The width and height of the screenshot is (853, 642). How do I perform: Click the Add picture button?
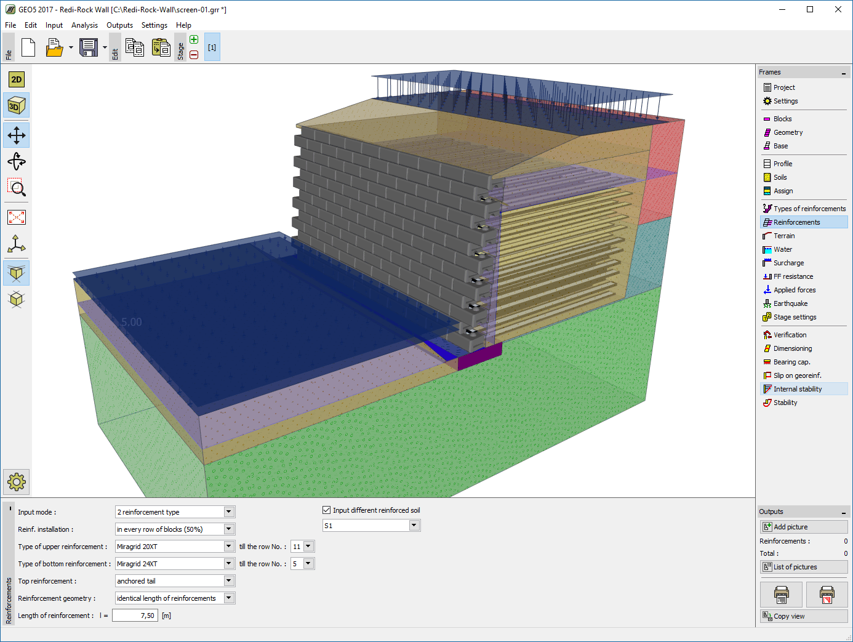point(803,527)
